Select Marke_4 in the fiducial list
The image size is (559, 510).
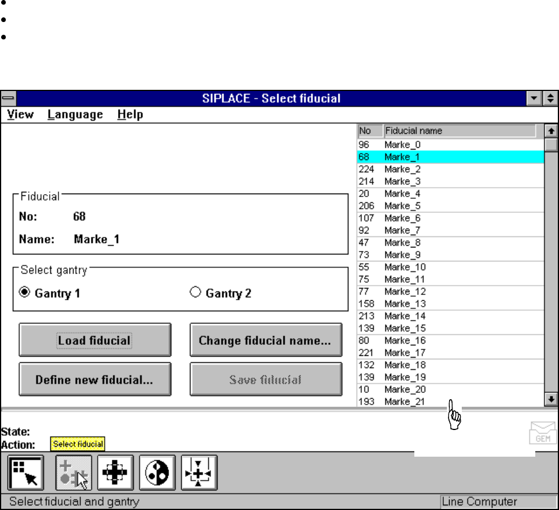click(x=450, y=194)
